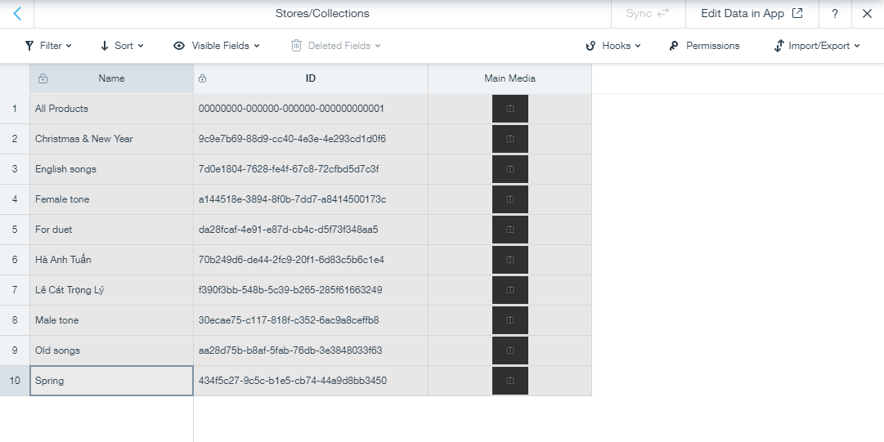Viewport: 884px width, 442px height.
Task: Open the All Products media thumbnail
Action: (x=510, y=109)
